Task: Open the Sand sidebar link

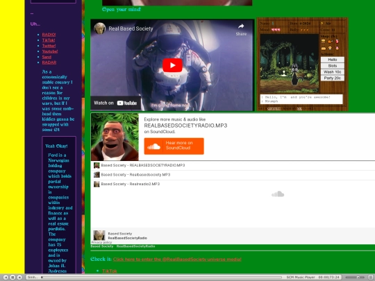Action: 47,57
